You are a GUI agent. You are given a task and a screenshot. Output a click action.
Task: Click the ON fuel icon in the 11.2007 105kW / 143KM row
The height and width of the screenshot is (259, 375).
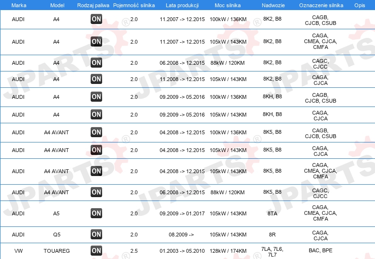click(96, 42)
